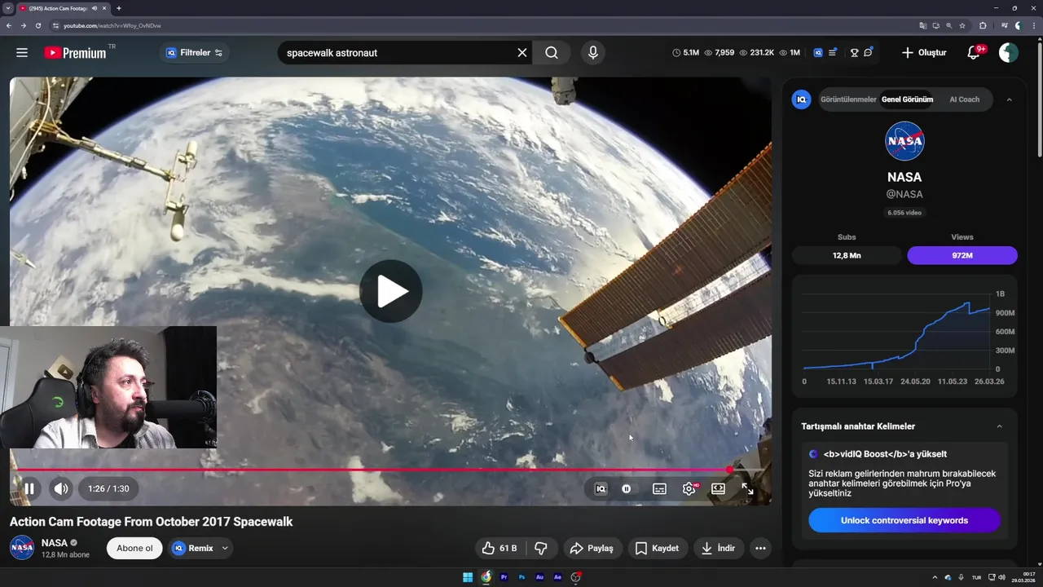
Task: Click the 6.056 video count badge
Action: click(x=904, y=213)
